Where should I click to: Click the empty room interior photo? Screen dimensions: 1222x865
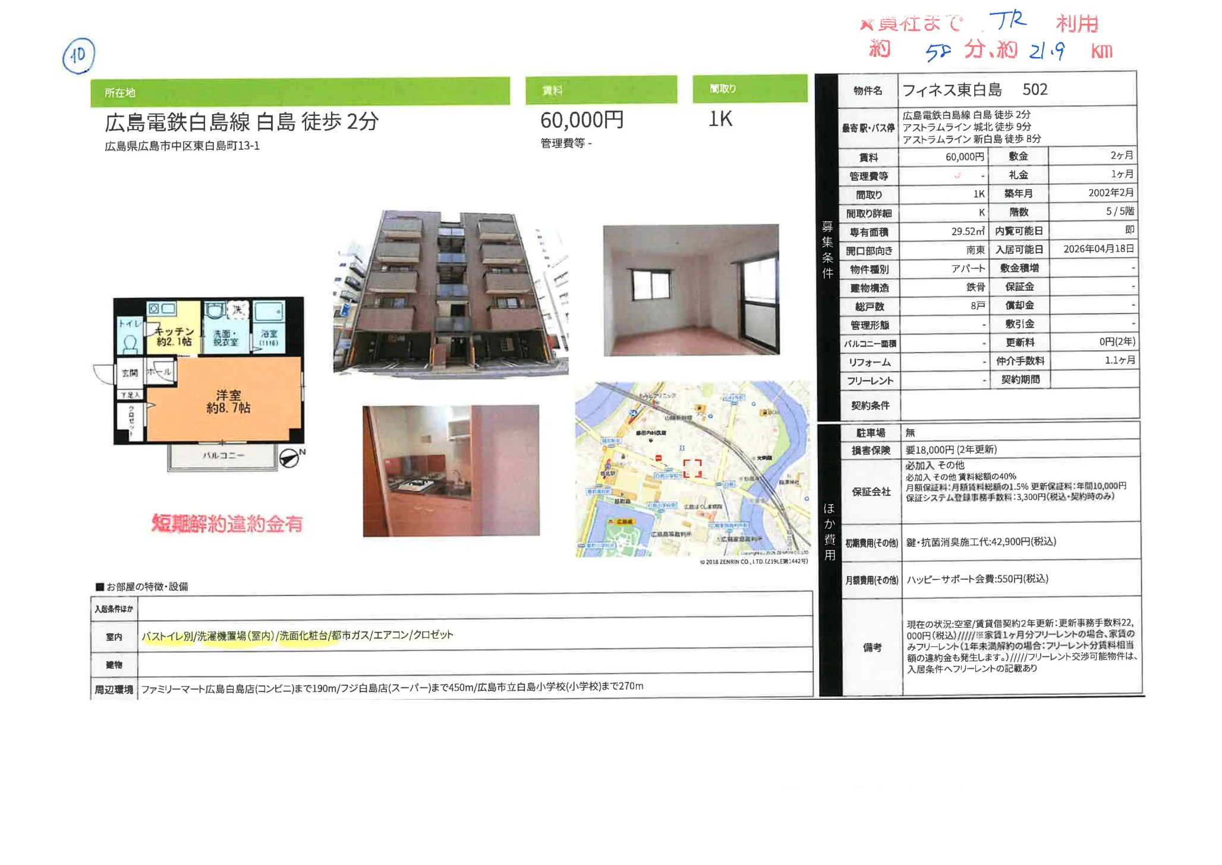click(691, 290)
